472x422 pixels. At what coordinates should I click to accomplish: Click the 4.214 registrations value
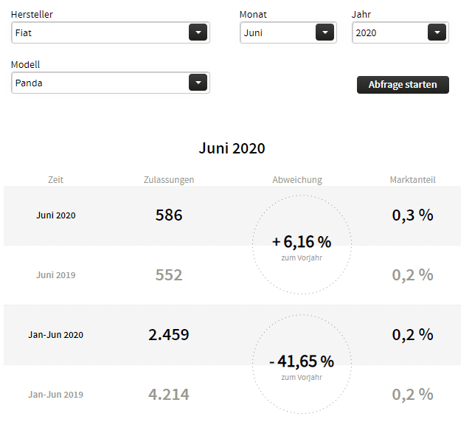click(169, 395)
